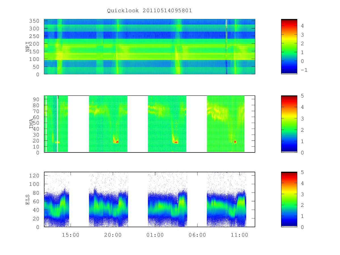The image size is (340, 255).
Task: Click the fourth IMA data segment
Action: (x=226, y=124)
